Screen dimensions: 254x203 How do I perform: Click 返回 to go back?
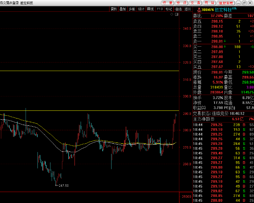(x=187, y=9)
